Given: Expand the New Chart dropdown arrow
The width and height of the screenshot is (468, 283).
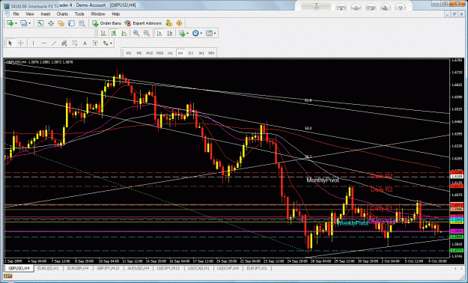Looking at the screenshot, I should click(x=16, y=23).
